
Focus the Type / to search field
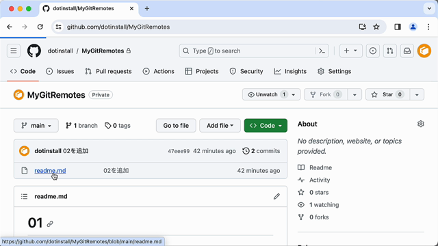(x=248, y=51)
